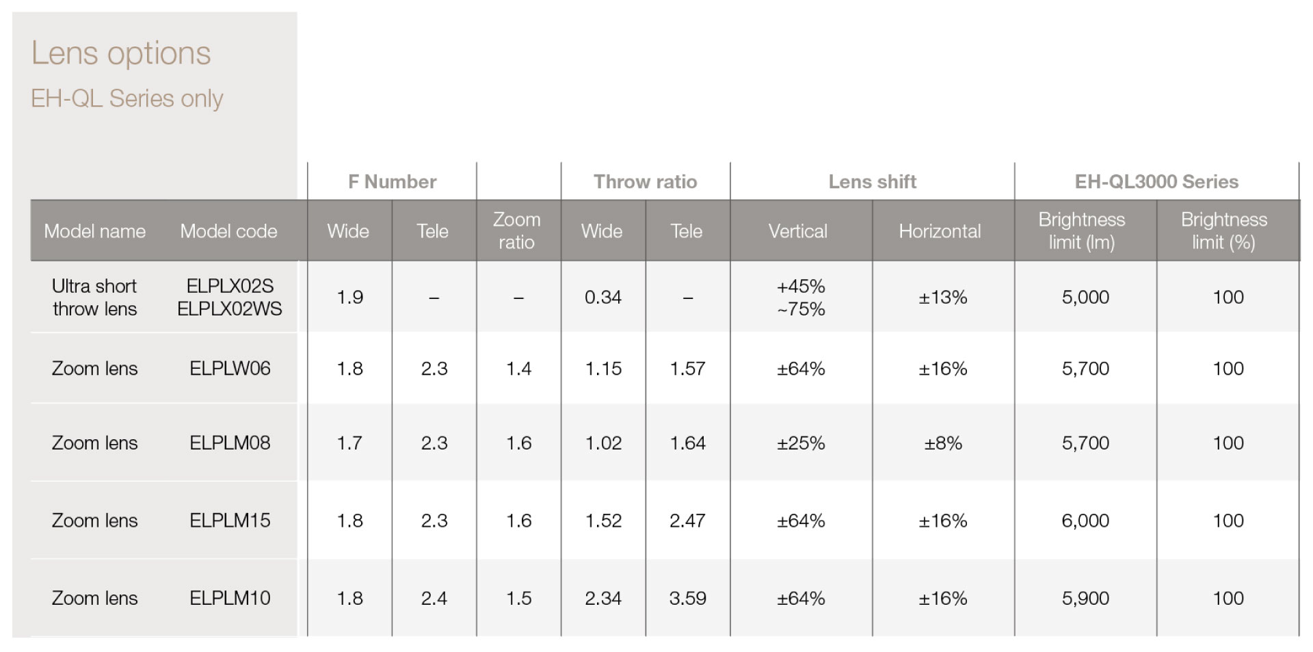
Task: Click the "EH-QL Series only" subtitle
Action: pos(127,99)
